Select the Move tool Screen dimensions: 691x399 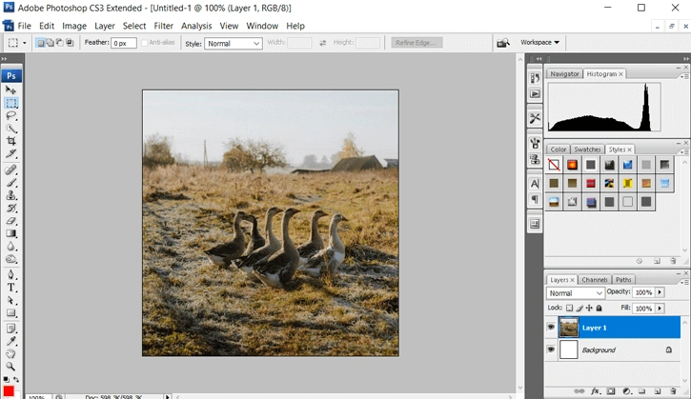click(11, 90)
